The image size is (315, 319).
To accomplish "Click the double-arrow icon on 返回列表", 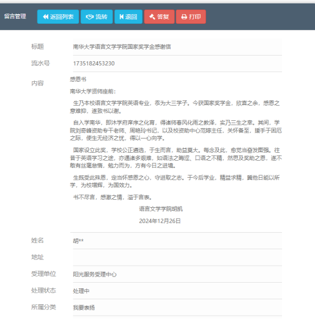I will coord(45,16).
